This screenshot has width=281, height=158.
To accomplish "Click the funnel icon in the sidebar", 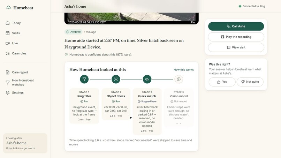I will pyautogui.click(x=8, y=83).
